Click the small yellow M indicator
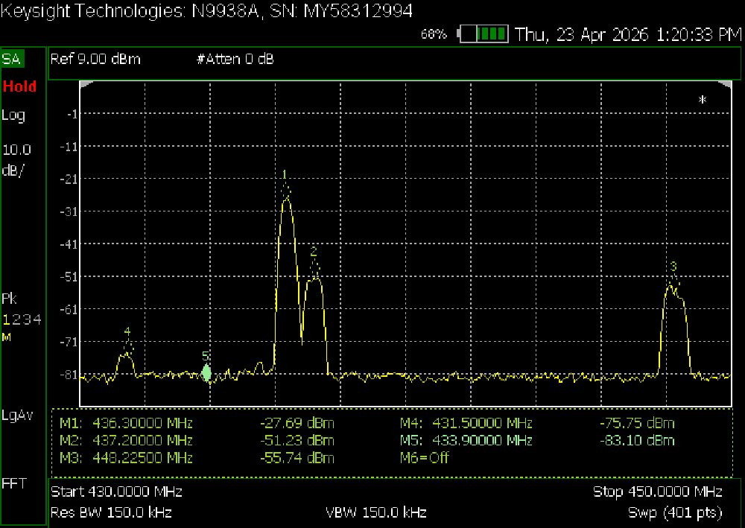Image resolution: width=745 pixels, height=528 pixels. click(7, 337)
